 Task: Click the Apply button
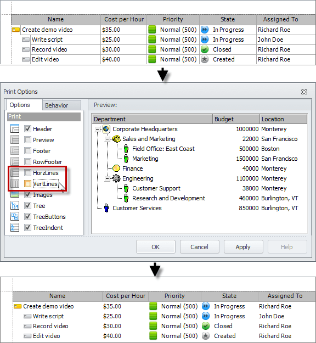tap(243, 247)
